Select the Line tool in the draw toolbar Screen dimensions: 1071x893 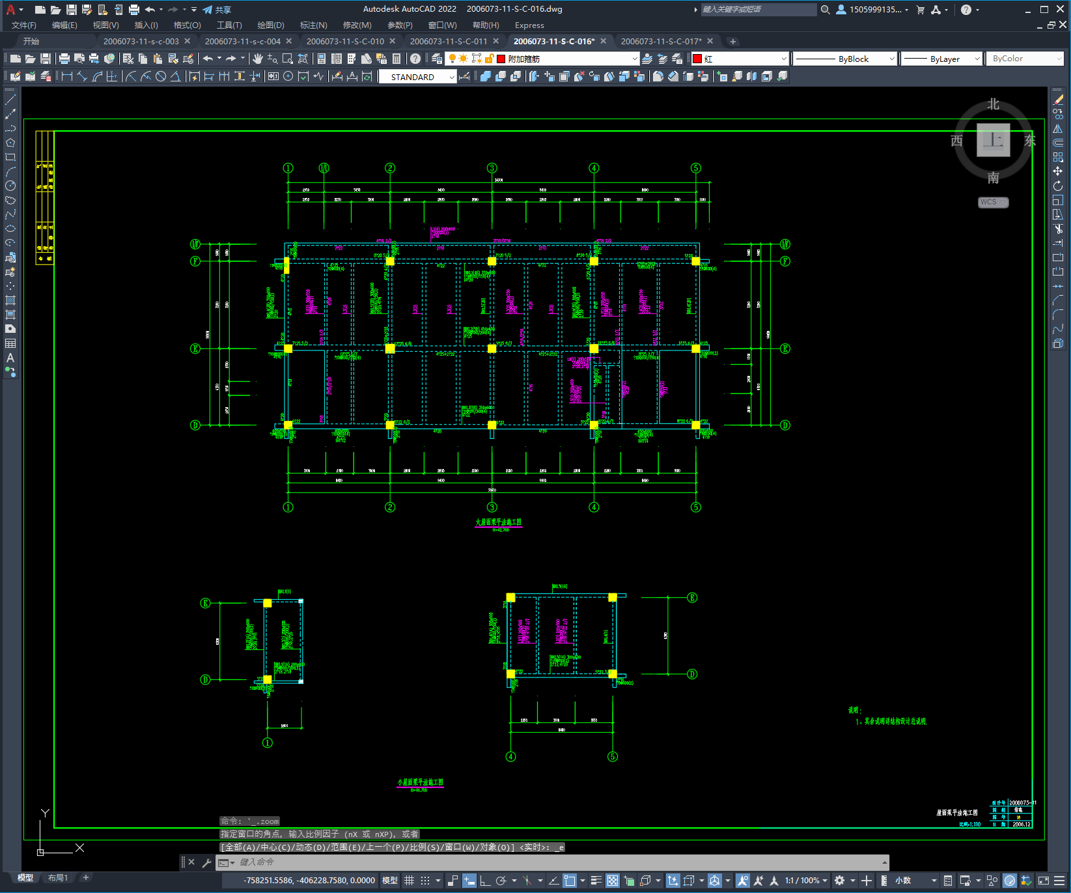click(10, 100)
